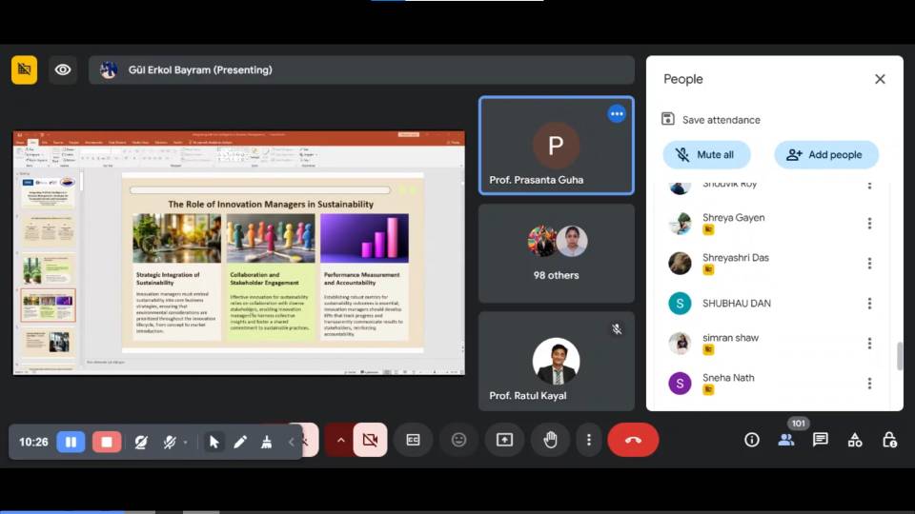This screenshot has width=915, height=514.
Task: Click the present screen icon
Action: tap(504, 440)
